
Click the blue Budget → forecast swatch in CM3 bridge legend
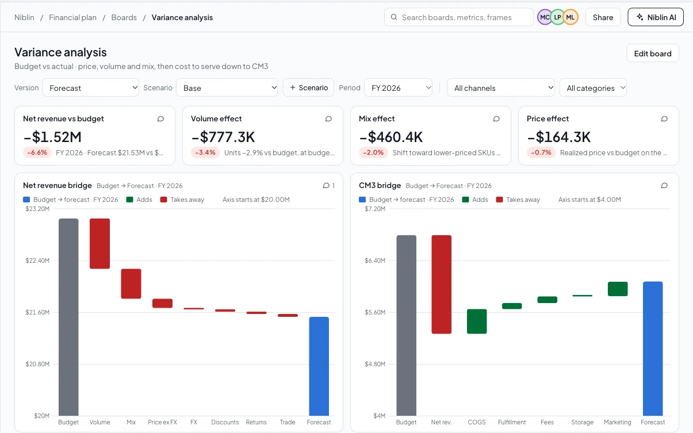[362, 200]
